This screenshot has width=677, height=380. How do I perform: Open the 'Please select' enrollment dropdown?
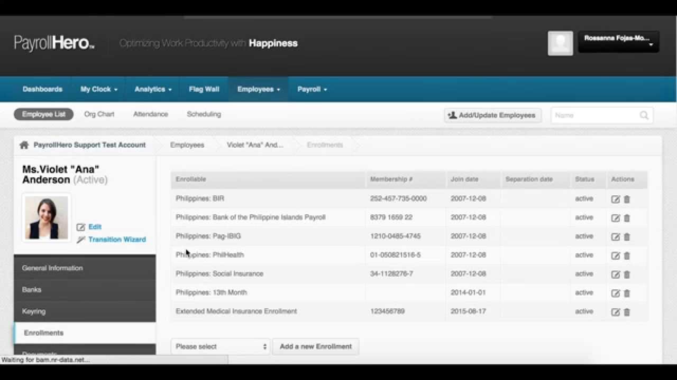click(221, 347)
